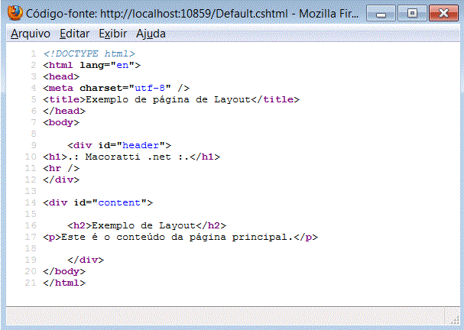464x330 pixels.
Task: Click the paragraph Este é o conteúdo line
Action: pos(180,237)
